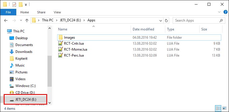Click the date 13.08.2016 02:09

click(145, 55)
